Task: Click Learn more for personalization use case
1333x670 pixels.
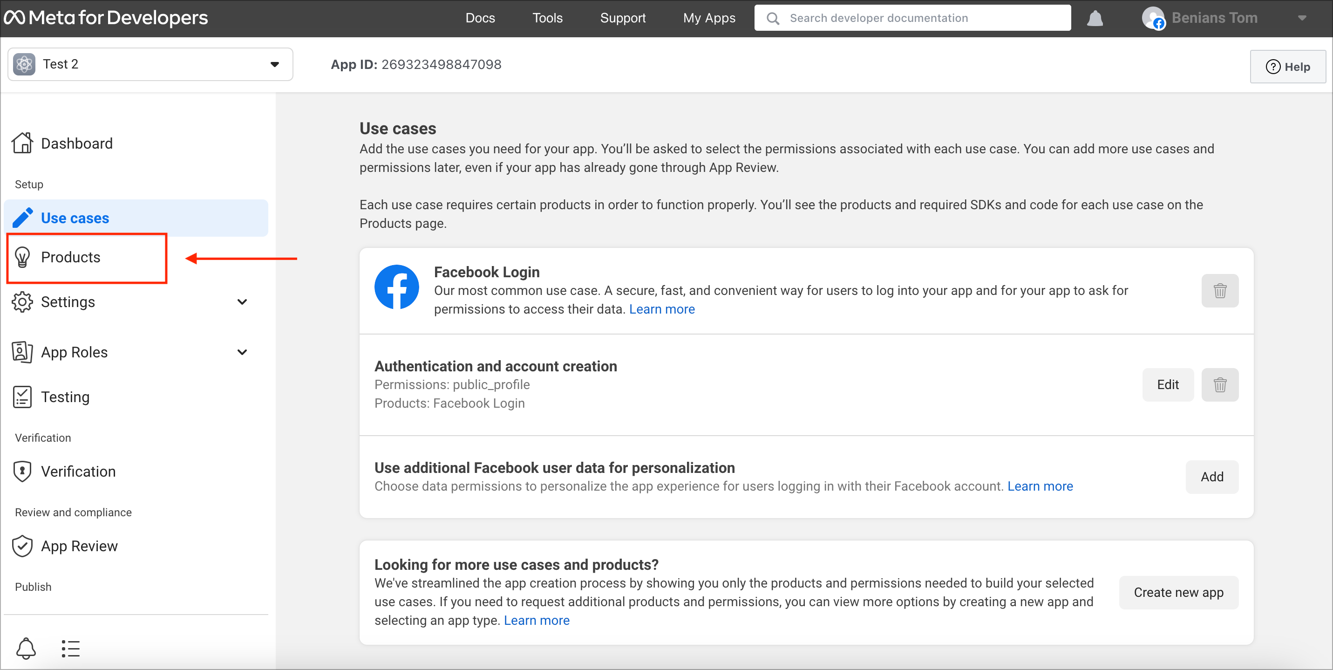Action: 1040,485
